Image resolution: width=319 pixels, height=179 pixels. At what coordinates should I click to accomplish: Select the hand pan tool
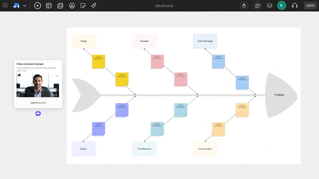pos(244,5)
